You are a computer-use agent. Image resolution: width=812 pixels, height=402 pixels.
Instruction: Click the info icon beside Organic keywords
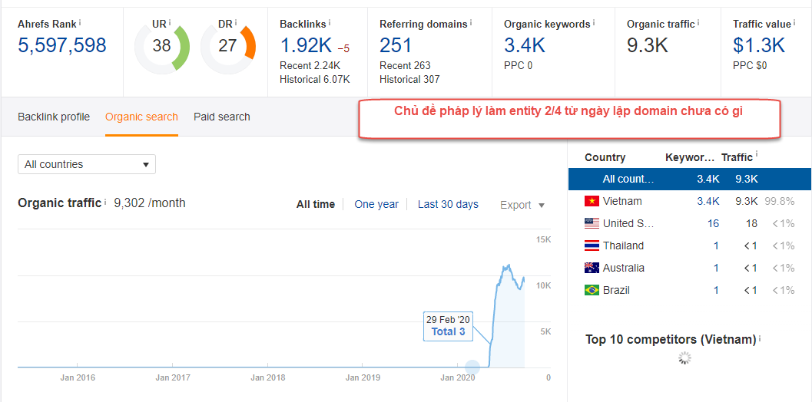pyautogui.click(x=594, y=22)
